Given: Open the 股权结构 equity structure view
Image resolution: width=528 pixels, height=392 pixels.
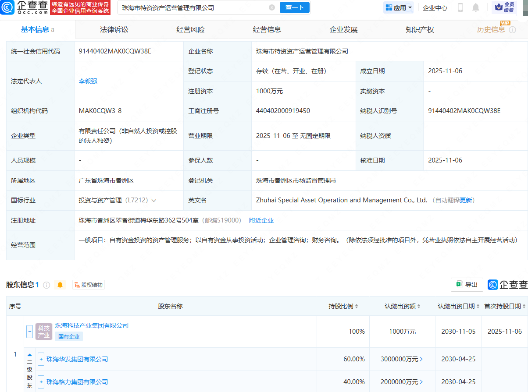Looking at the screenshot, I should [89, 285].
